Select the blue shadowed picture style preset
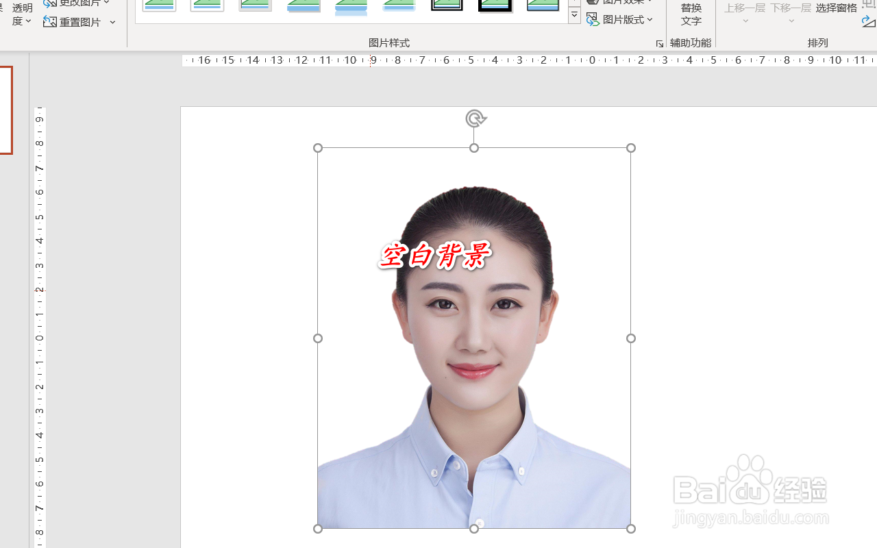This screenshot has height=548, width=877. [351, 5]
